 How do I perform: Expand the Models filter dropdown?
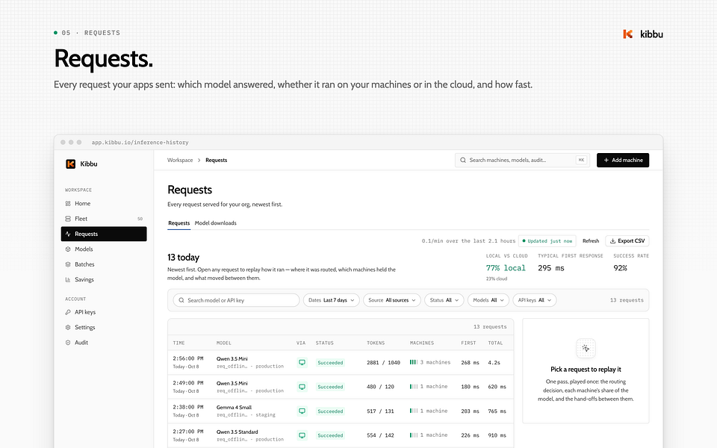(488, 300)
